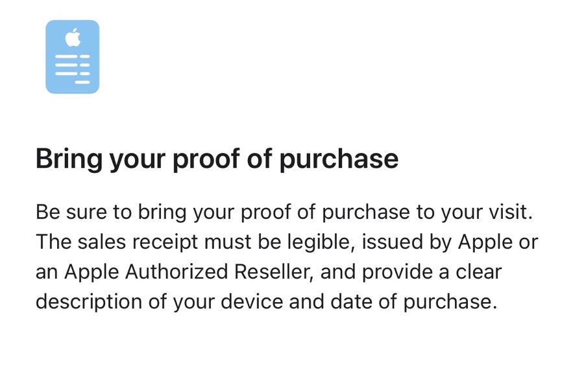Click the word "purchase" in the heading
Screen dimensions: 573x381
(x=339, y=159)
